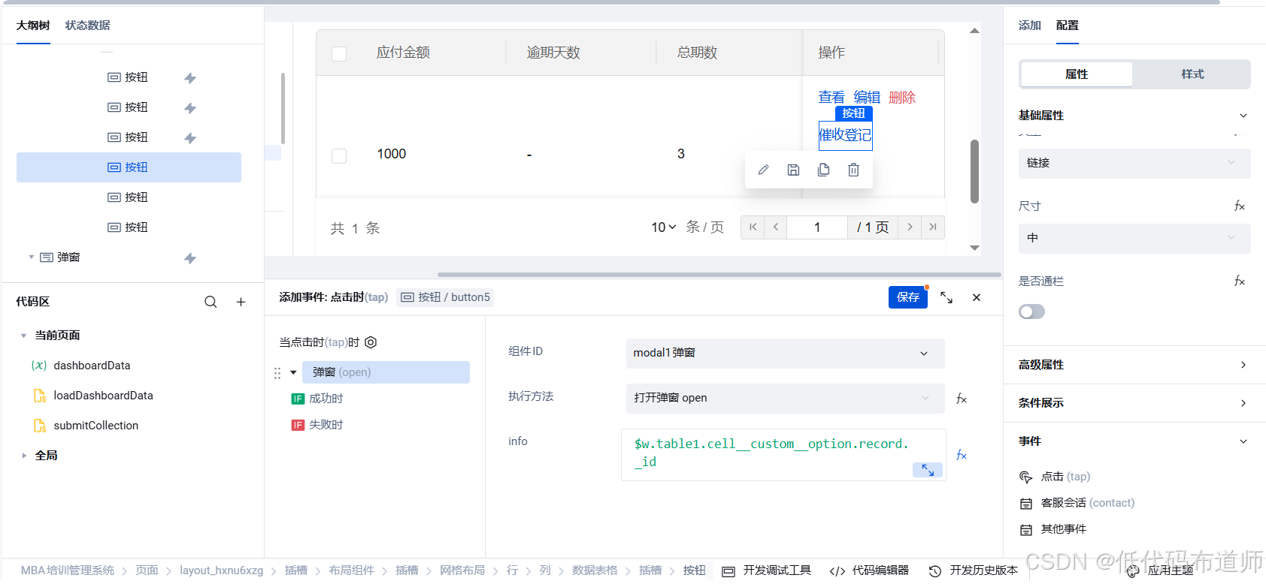This screenshot has height=584, width=1266.
Task: Click expand icon inside info expression box
Action: coord(928,470)
